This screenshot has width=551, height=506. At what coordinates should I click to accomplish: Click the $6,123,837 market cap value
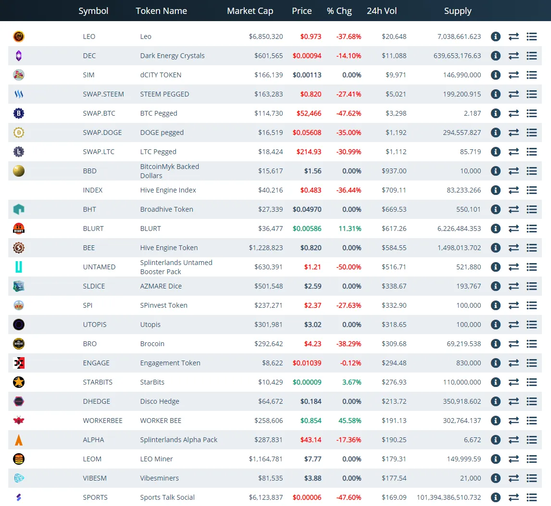click(x=266, y=497)
